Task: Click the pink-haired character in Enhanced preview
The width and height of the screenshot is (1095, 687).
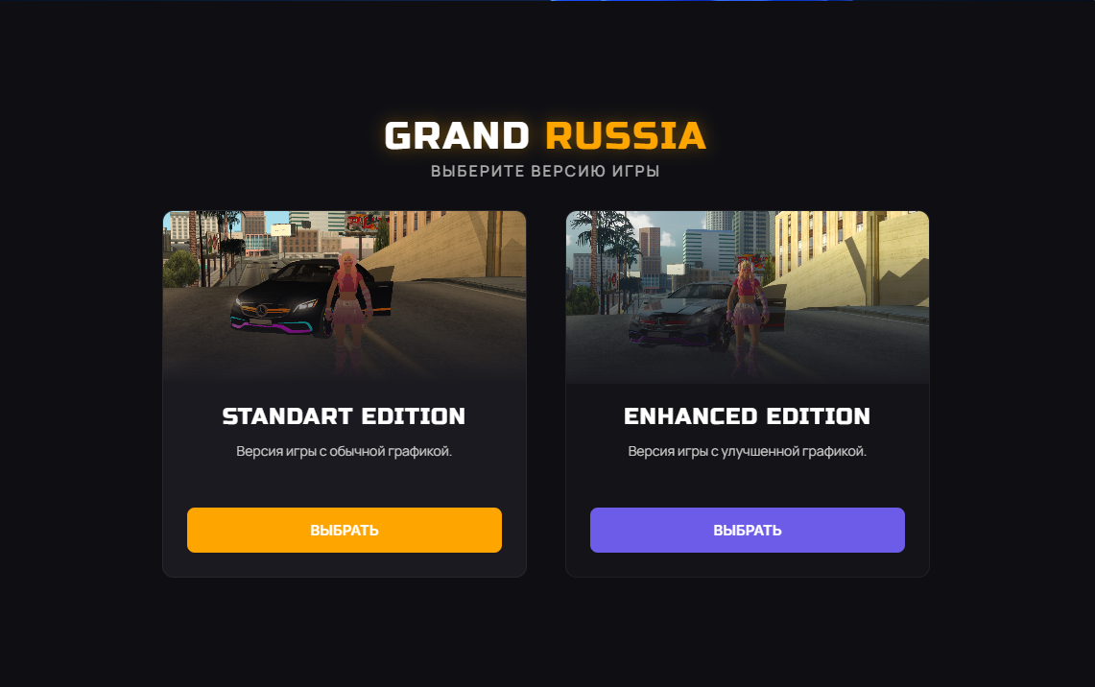Action: pos(748,311)
